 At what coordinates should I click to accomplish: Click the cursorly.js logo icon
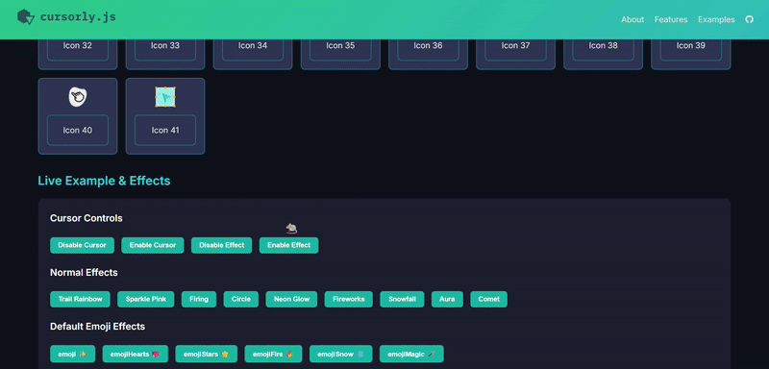(26, 17)
